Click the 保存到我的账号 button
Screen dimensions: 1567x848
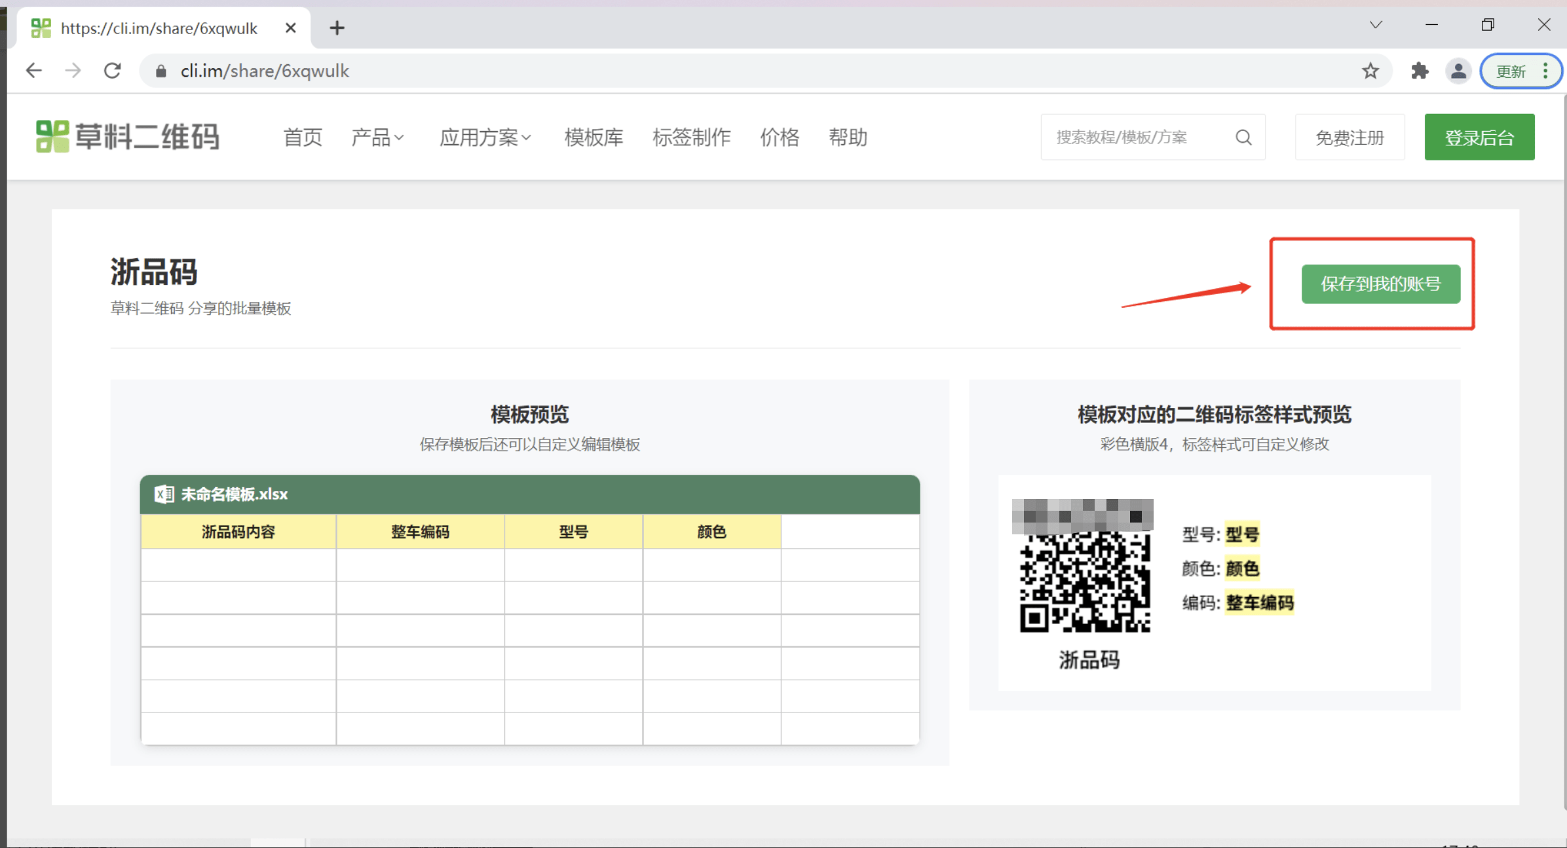[1380, 284]
